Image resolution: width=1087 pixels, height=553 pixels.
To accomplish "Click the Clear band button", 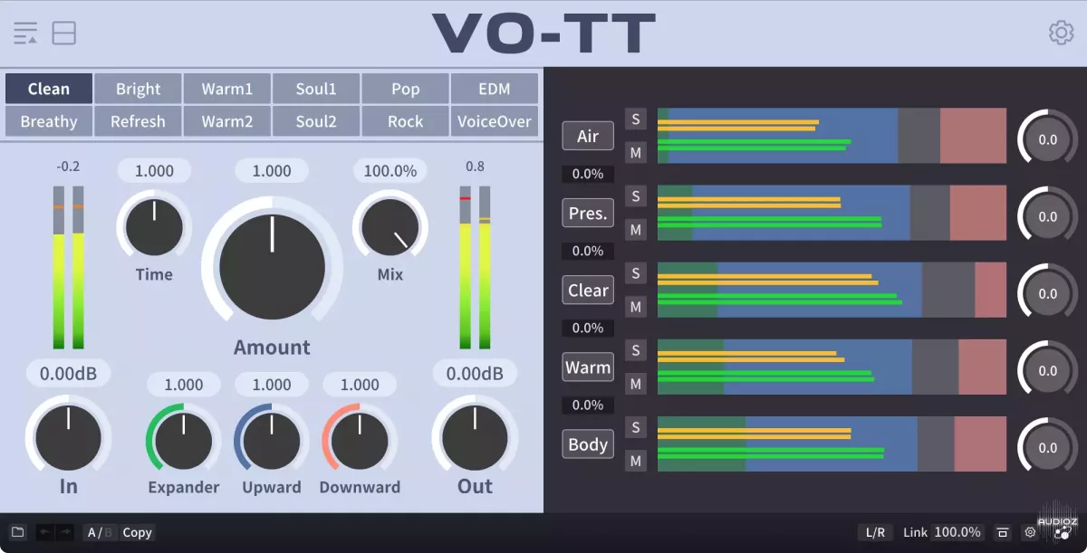I will [588, 290].
